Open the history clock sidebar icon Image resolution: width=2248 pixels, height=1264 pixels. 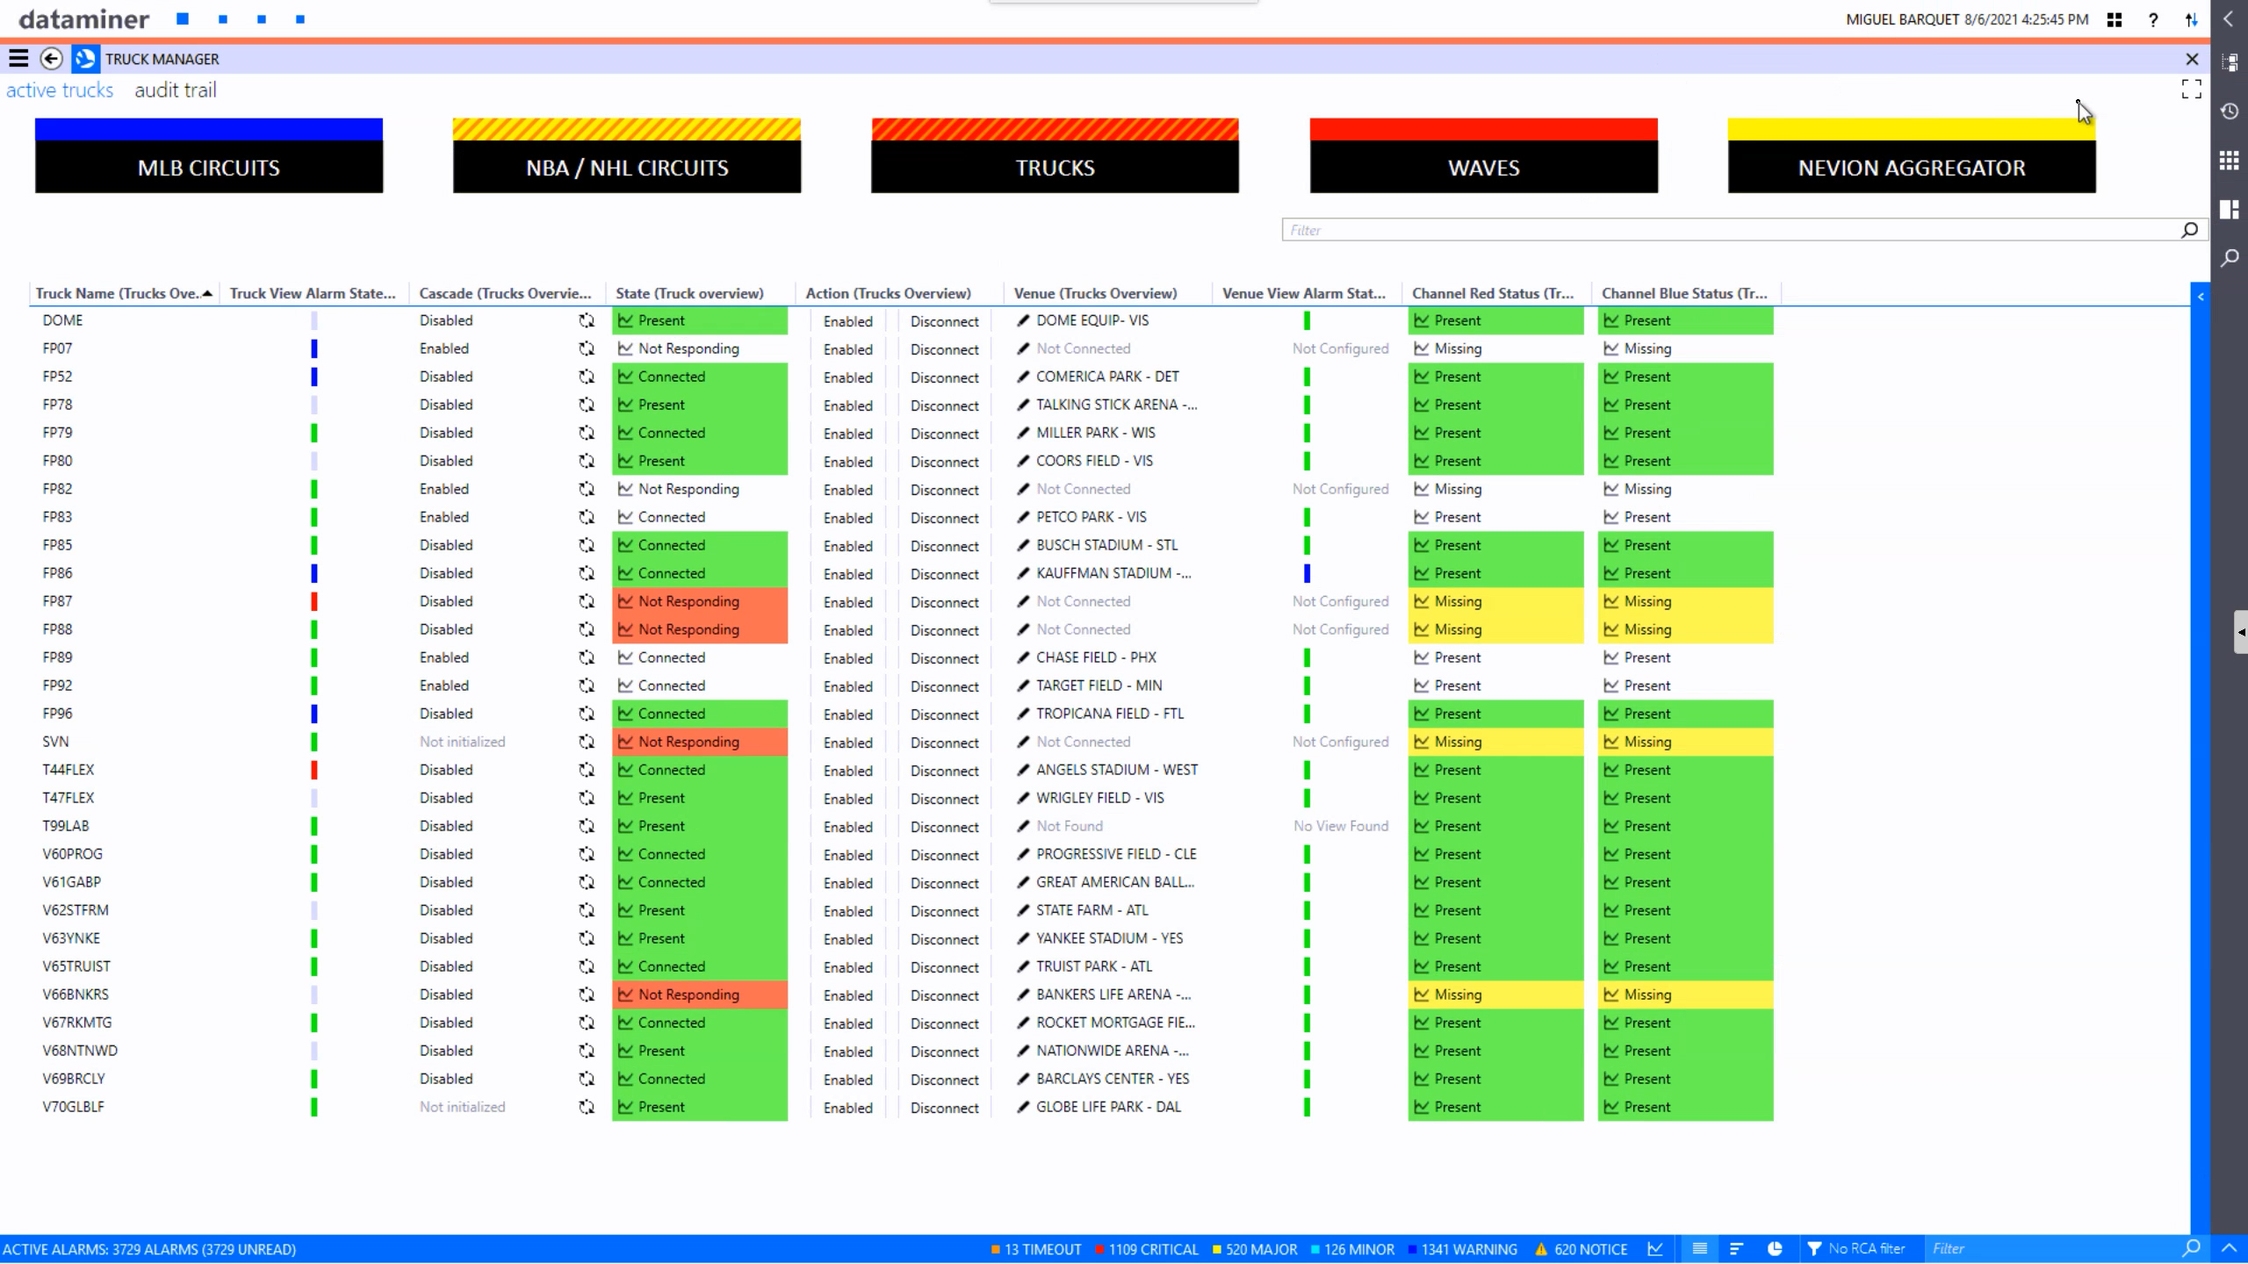(2230, 111)
